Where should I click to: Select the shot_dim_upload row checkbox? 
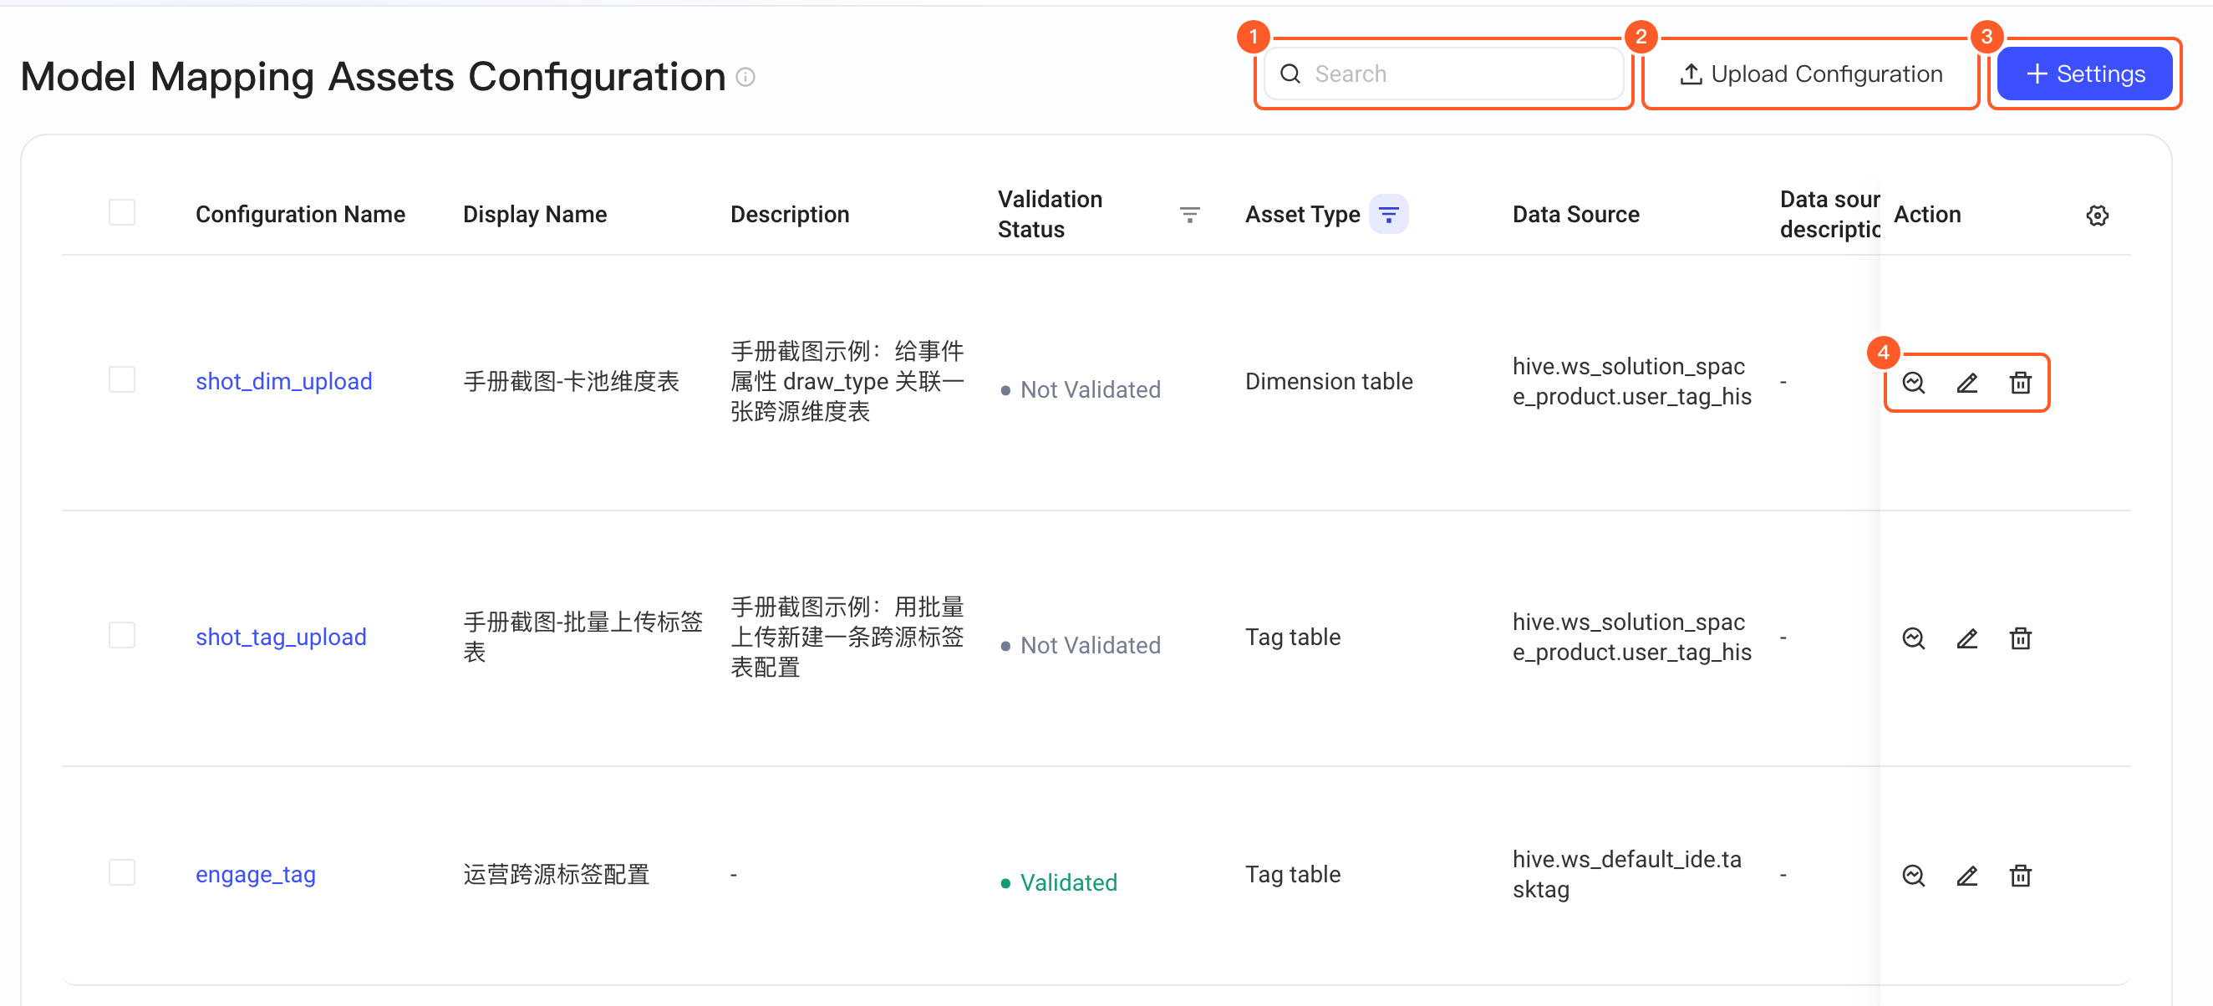pos(122,379)
